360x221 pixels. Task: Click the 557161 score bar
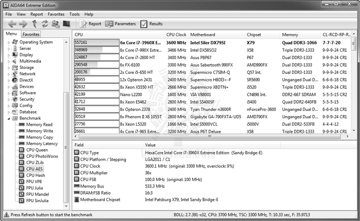click(x=96, y=42)
